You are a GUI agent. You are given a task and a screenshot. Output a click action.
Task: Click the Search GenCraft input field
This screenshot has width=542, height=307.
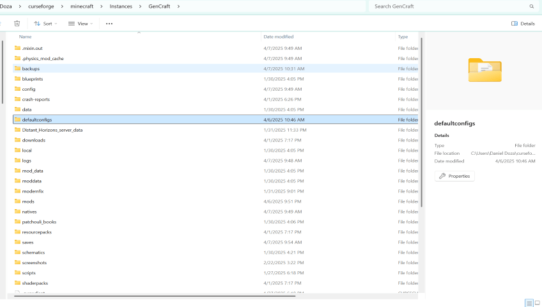point(447,6)
